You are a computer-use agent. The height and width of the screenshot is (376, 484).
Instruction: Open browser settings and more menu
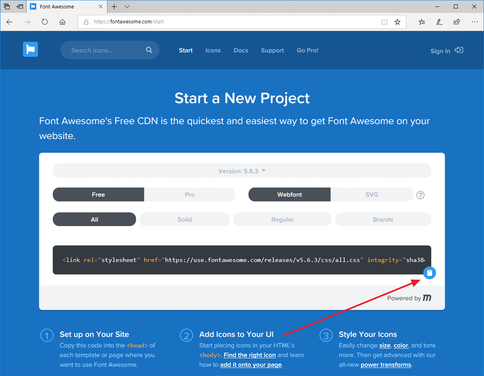[x=474, y=22]
